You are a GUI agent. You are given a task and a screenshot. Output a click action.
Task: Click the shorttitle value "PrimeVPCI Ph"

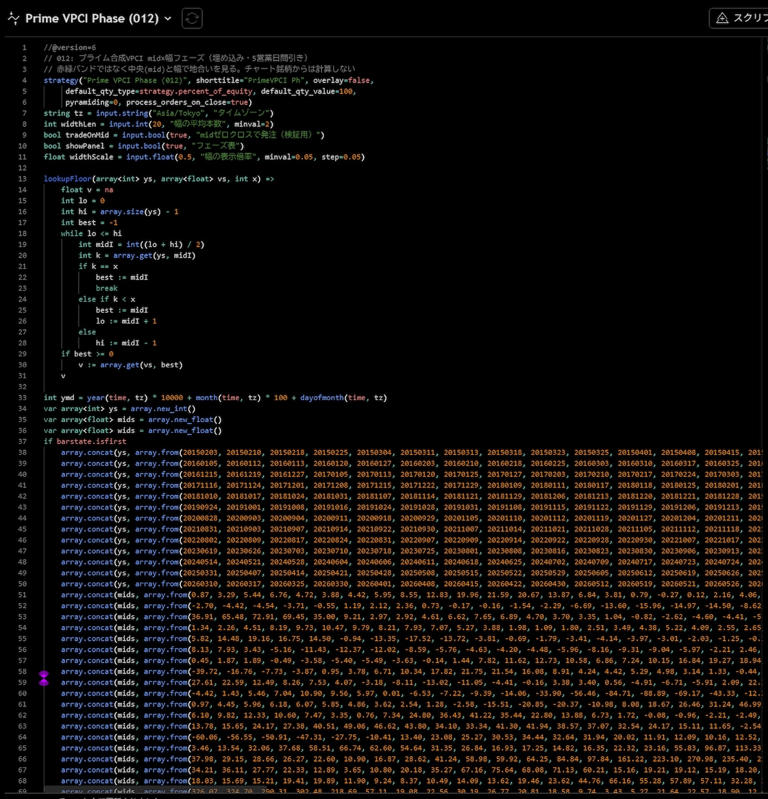click(x=274, y=81)
